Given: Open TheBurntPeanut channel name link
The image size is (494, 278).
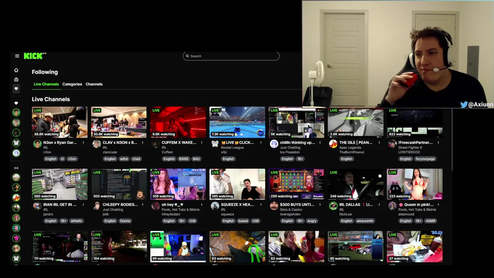Looking at the screenshot, I should tap(352, 152).
